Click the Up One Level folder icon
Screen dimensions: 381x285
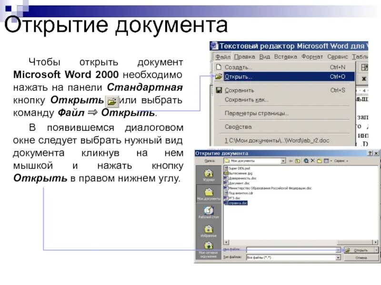297,161
